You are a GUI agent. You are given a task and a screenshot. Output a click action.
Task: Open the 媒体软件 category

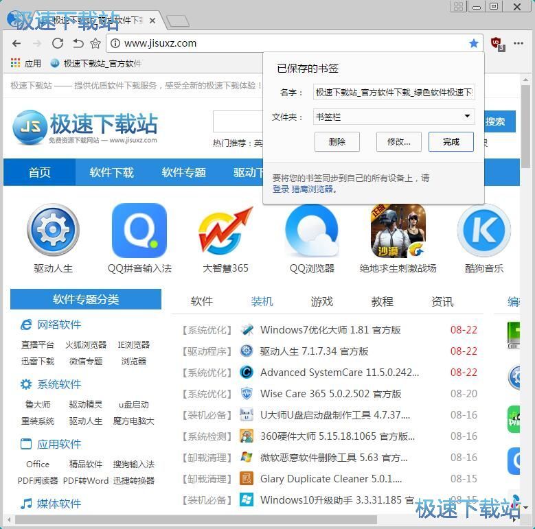coord(58,504)
